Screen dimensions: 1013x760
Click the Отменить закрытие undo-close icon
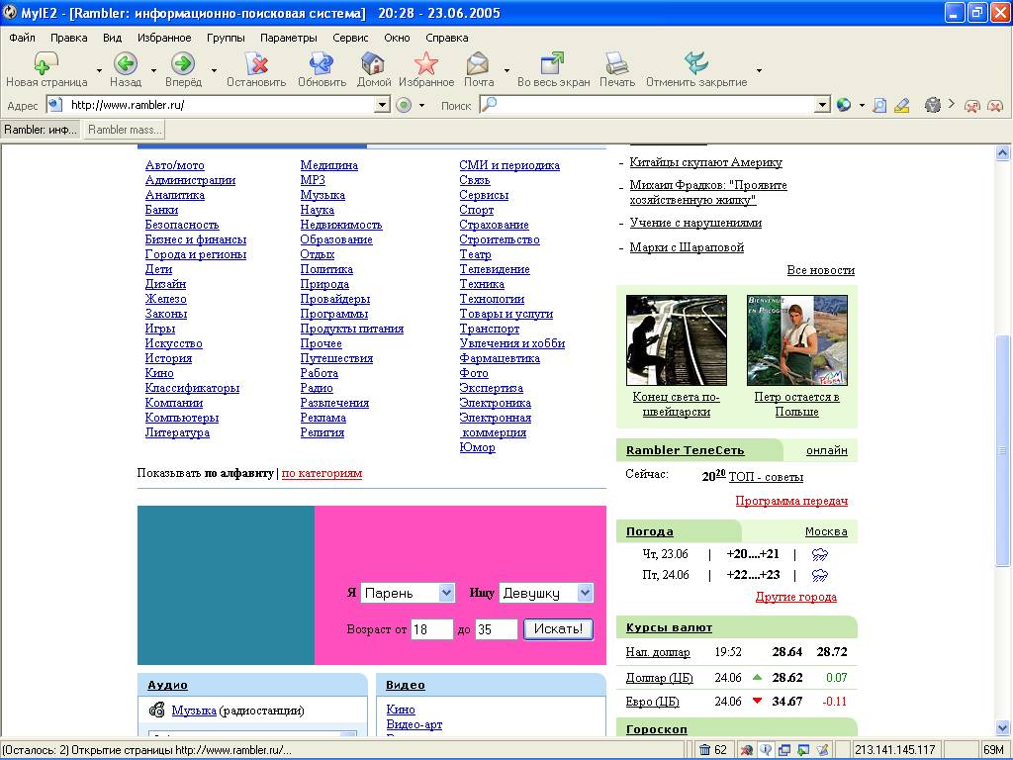tap(695, 64)
